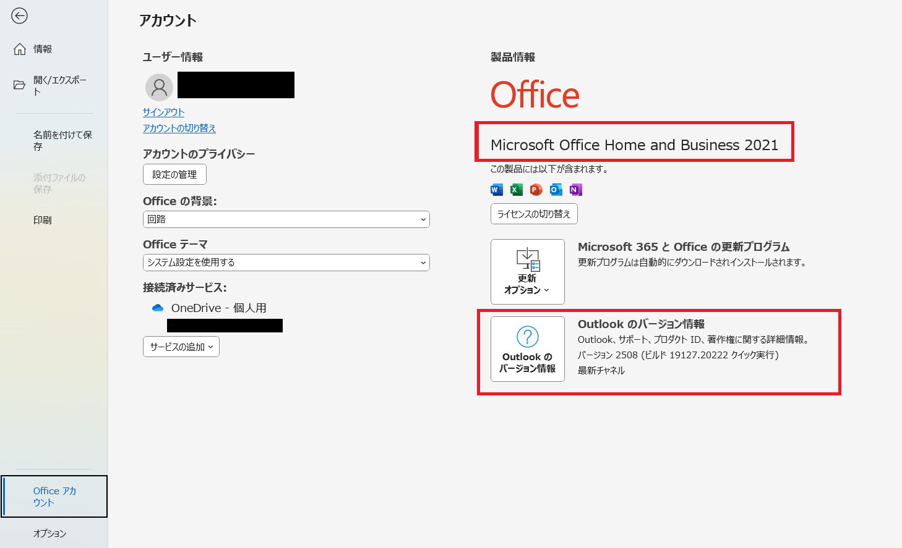Open the Office テーマ dropdown
This screenshot has height=548, width=902.
pos(286,263)
